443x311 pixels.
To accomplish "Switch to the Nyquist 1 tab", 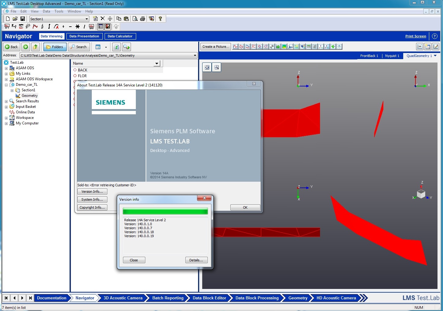I will tap(392, 56).
